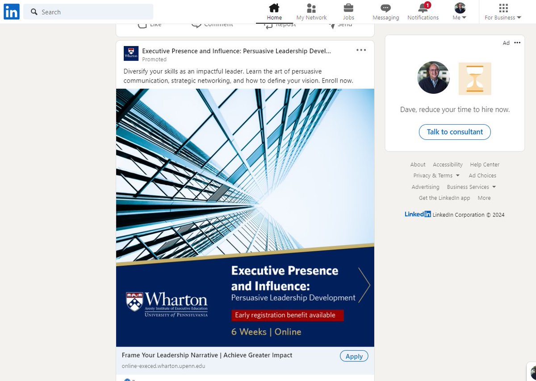Click the search magnifier icon
The width and height of the screenshot is (536, 381).
(x=34, y=12)
